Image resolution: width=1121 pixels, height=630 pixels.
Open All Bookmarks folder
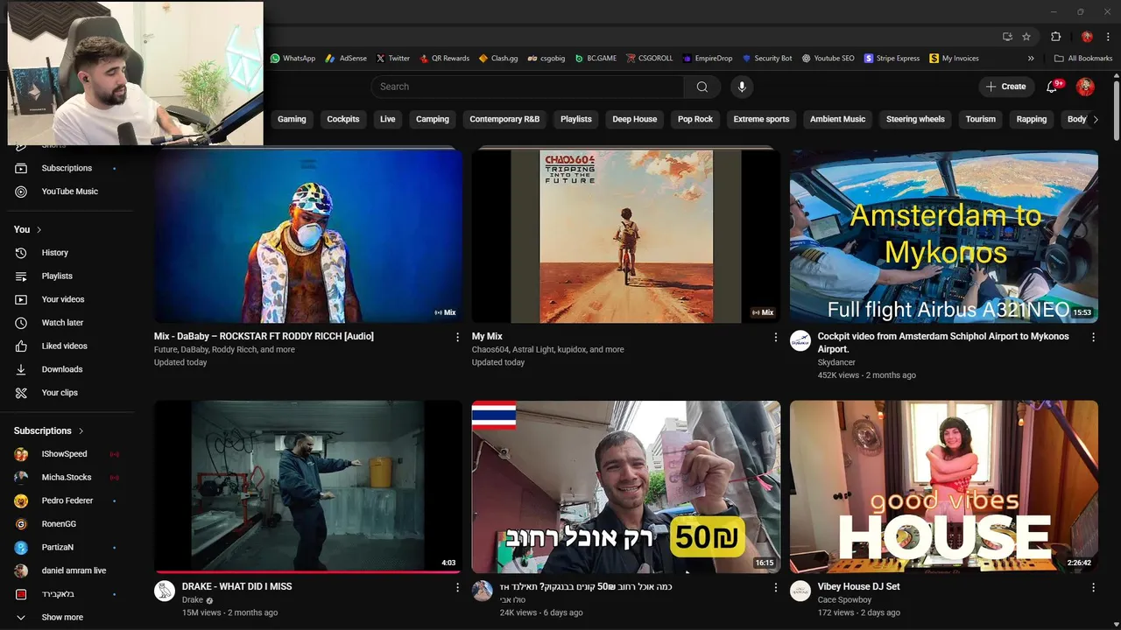click(x=1083, y=59)
